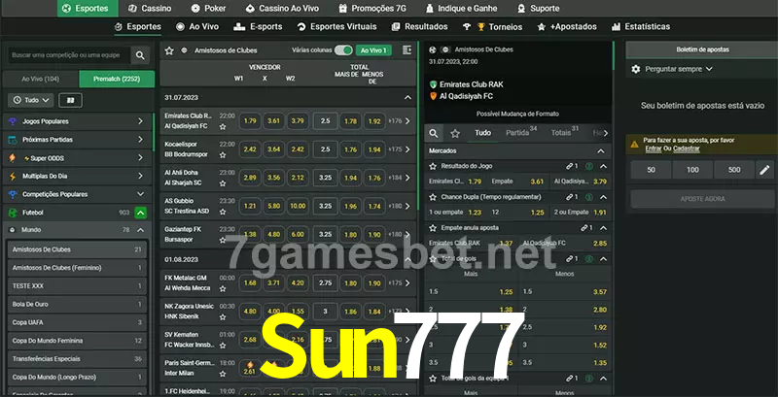Screen dimensions: 778x397
Task: Open the Perguntar sempre dropdown
Action: coord(679,69)
